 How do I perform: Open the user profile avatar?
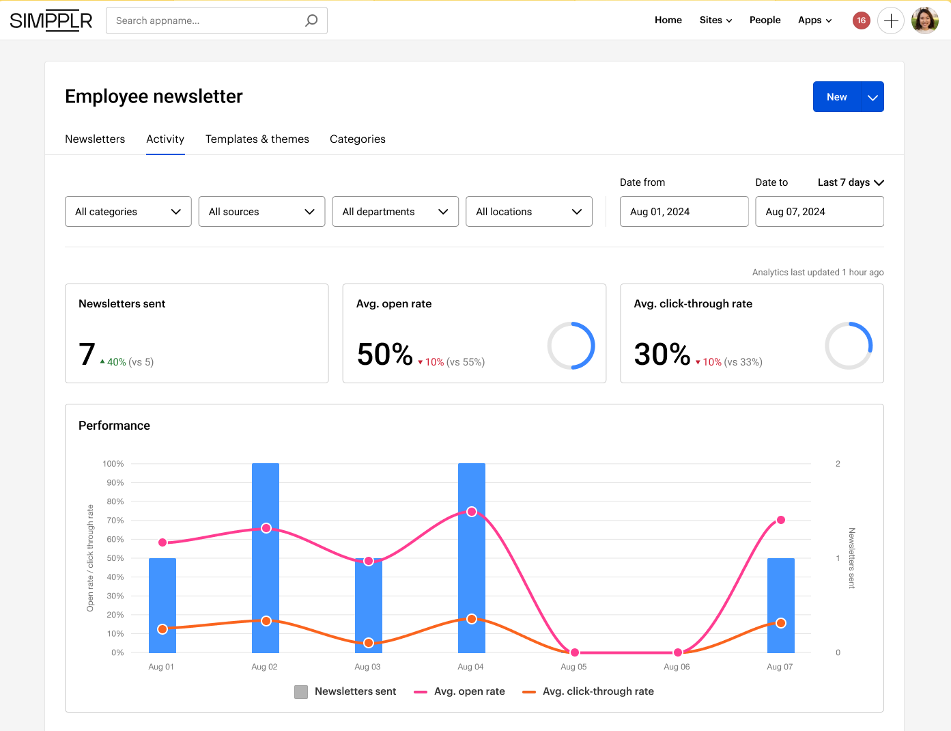pyautogui.click(x=925, y=20)
